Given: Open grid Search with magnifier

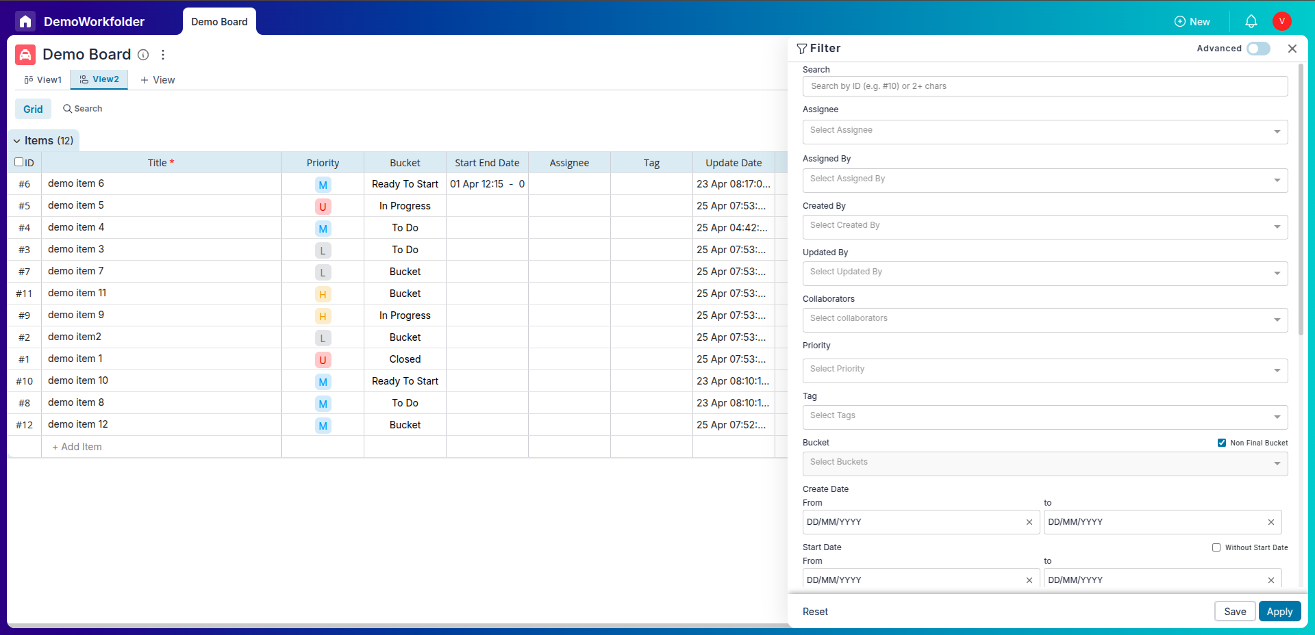Looking at the screenshot, I should click(82, 109).
